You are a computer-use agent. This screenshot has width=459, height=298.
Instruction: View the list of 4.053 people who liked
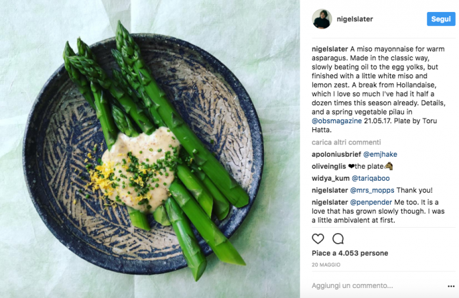click(x=350, y=253)
